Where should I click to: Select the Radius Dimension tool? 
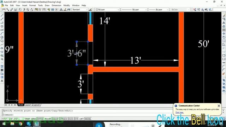click(20, 10)
